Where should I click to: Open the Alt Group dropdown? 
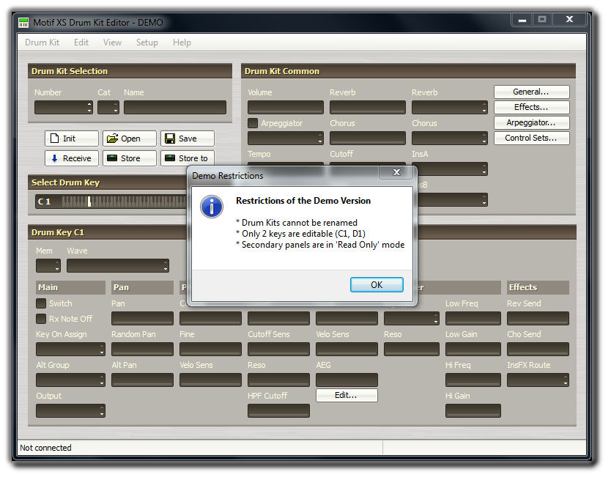(70, 380)
